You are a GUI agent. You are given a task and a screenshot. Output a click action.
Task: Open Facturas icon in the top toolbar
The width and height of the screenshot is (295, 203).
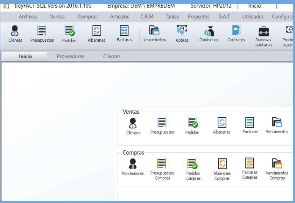tap(124, 34)
